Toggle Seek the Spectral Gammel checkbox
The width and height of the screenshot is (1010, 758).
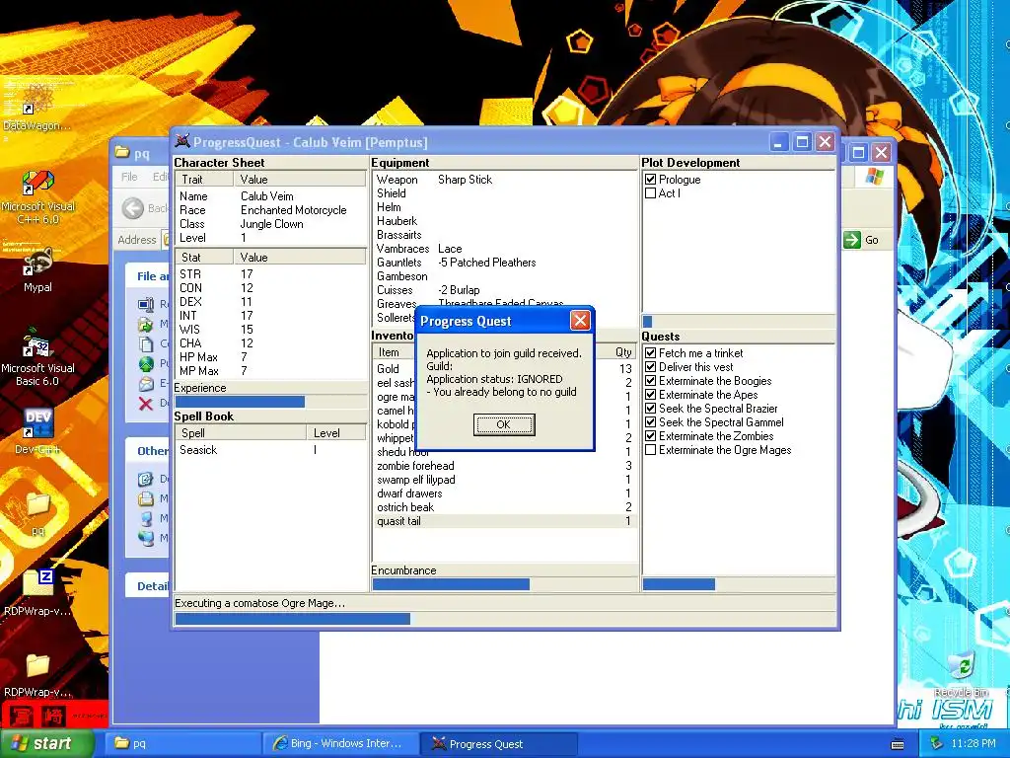point(651,422)
